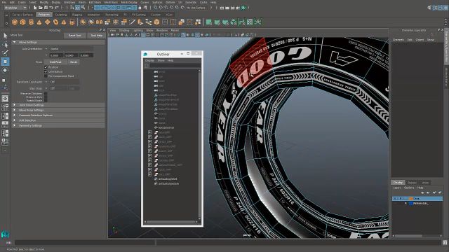The width and height of the screenshot is (449, 252).
Task: Open the Shading menu in viewport panel
Action: coord(124,30)
